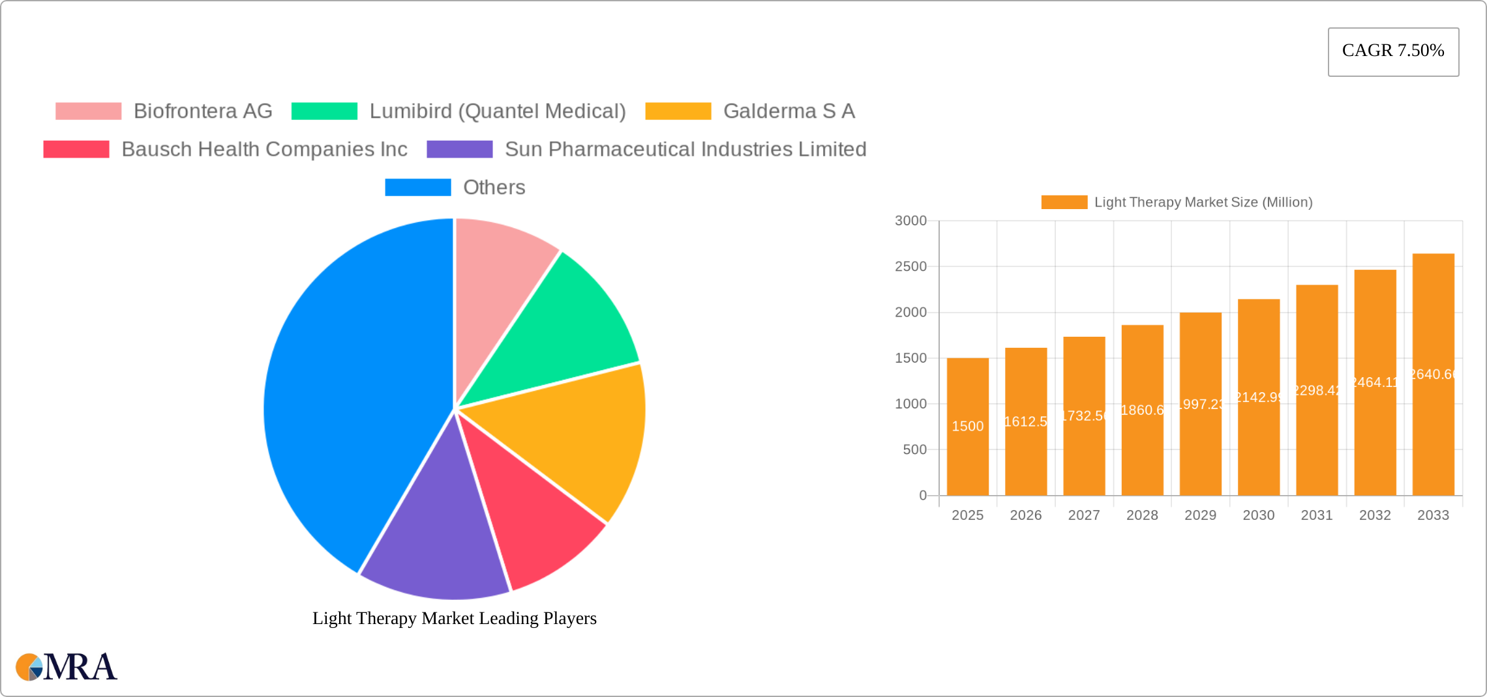Click the green Lumibird pie slice
Viewport: 1487px width, 697px height.
561,326
